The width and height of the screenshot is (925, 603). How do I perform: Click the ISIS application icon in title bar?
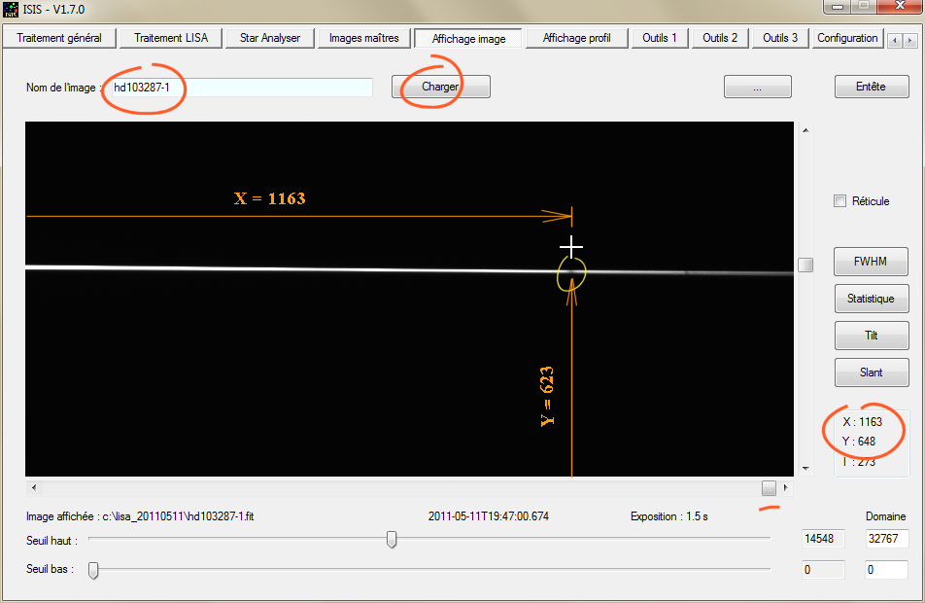point(11,10)
